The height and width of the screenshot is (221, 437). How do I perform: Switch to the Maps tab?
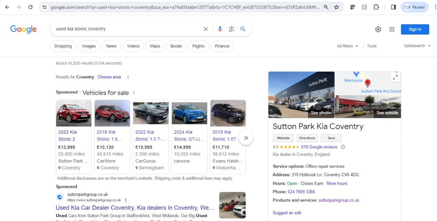[x=155, y=46]
